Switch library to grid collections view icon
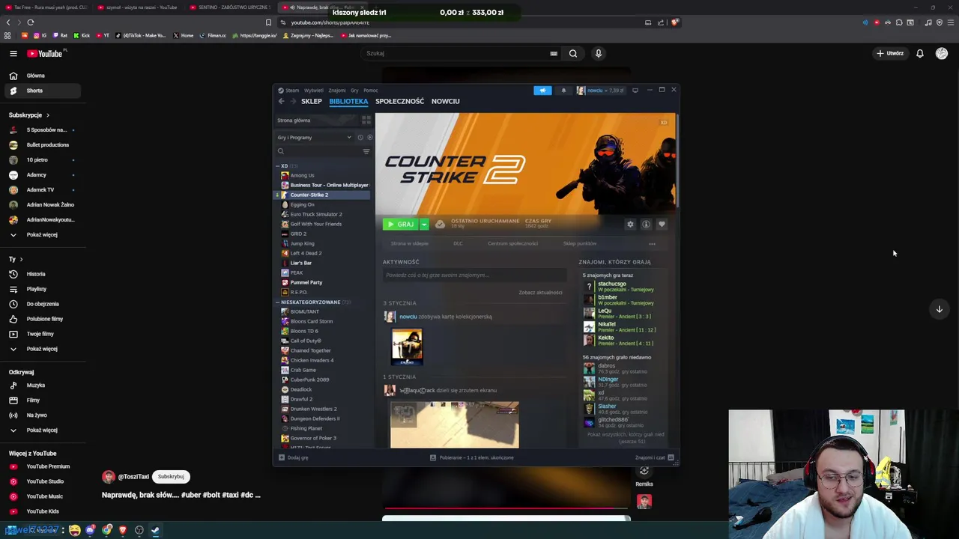 pos(366,120)
